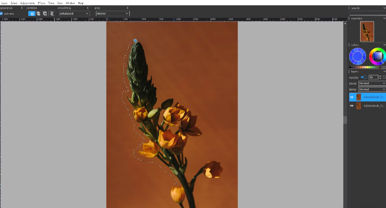Open the palette options button beside swatches

point(383,67)
